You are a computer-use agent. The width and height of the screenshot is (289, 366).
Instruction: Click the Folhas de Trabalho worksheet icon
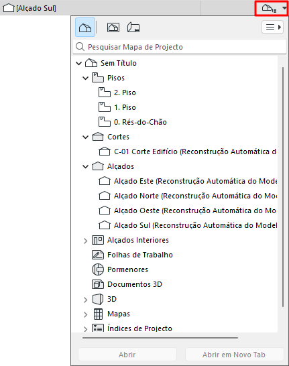[x=98, y=255]
